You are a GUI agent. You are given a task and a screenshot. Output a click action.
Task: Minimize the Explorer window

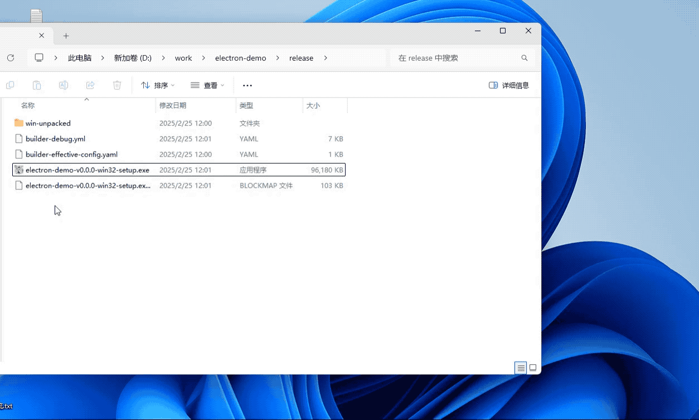478,31
